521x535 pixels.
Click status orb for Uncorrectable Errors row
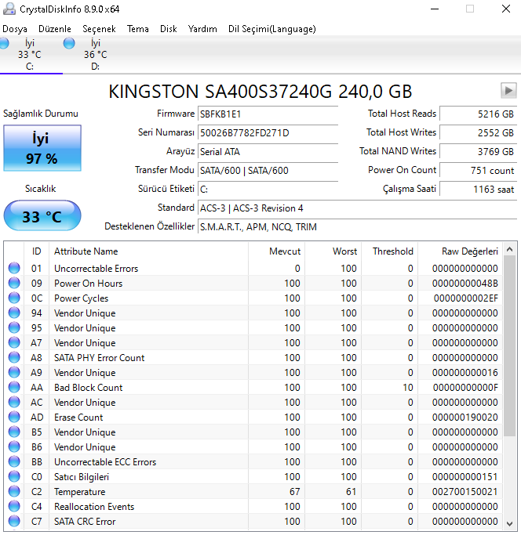tap(14, 268)
